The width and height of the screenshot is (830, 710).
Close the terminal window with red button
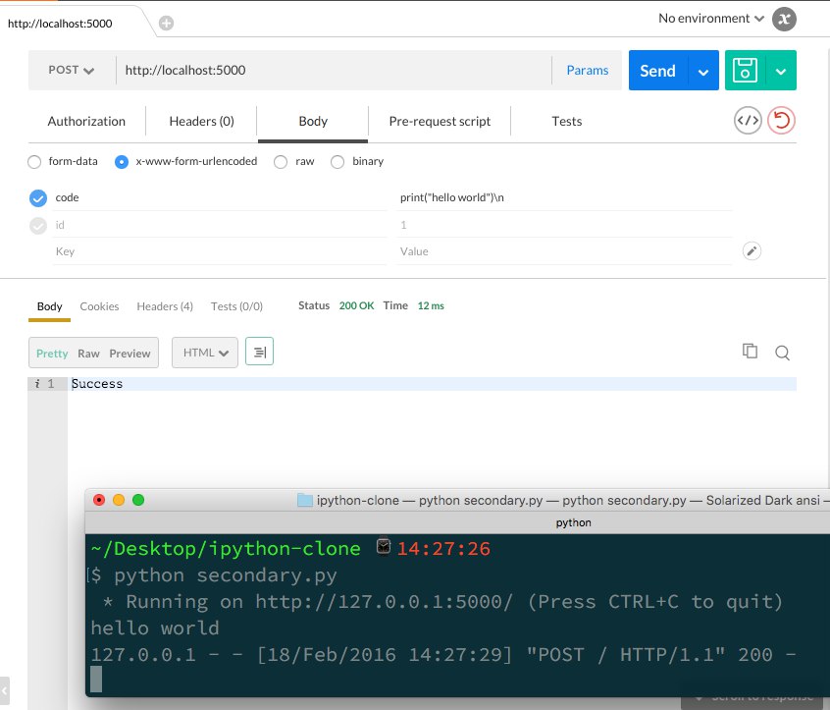[x=99, y=500]
